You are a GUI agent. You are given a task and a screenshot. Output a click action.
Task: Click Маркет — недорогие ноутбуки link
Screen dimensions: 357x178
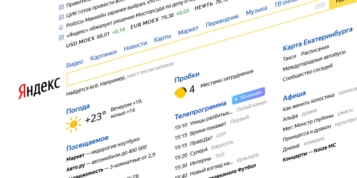(x=103, y=150)
